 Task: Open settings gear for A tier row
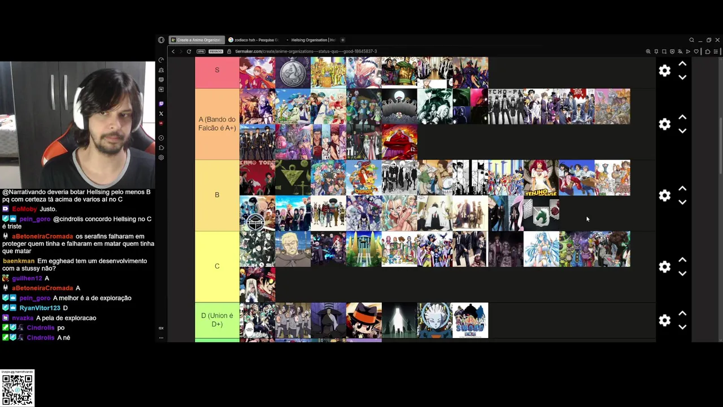(x=664, y=124)
